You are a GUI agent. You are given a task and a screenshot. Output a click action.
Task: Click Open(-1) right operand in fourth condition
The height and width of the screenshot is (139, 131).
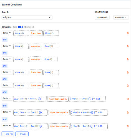pos(51,73)
